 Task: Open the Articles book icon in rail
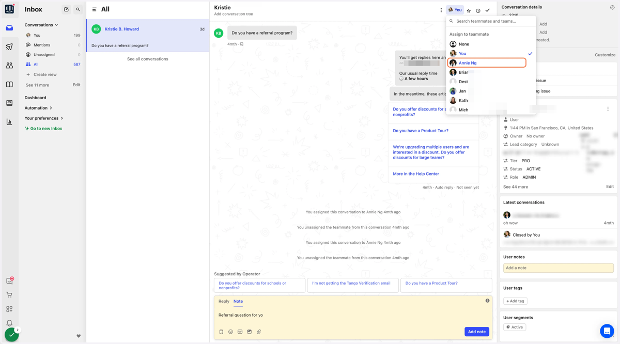pos(9,84)
